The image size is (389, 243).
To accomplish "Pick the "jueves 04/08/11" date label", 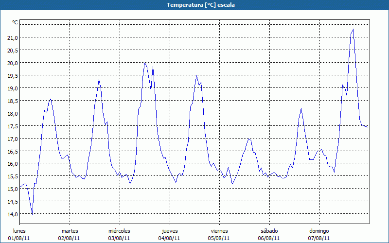I will (169, 234).
